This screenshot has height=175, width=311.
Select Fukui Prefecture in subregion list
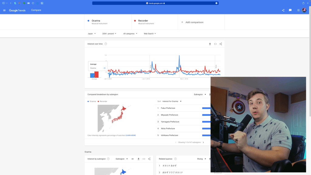[x=168, y=108]
